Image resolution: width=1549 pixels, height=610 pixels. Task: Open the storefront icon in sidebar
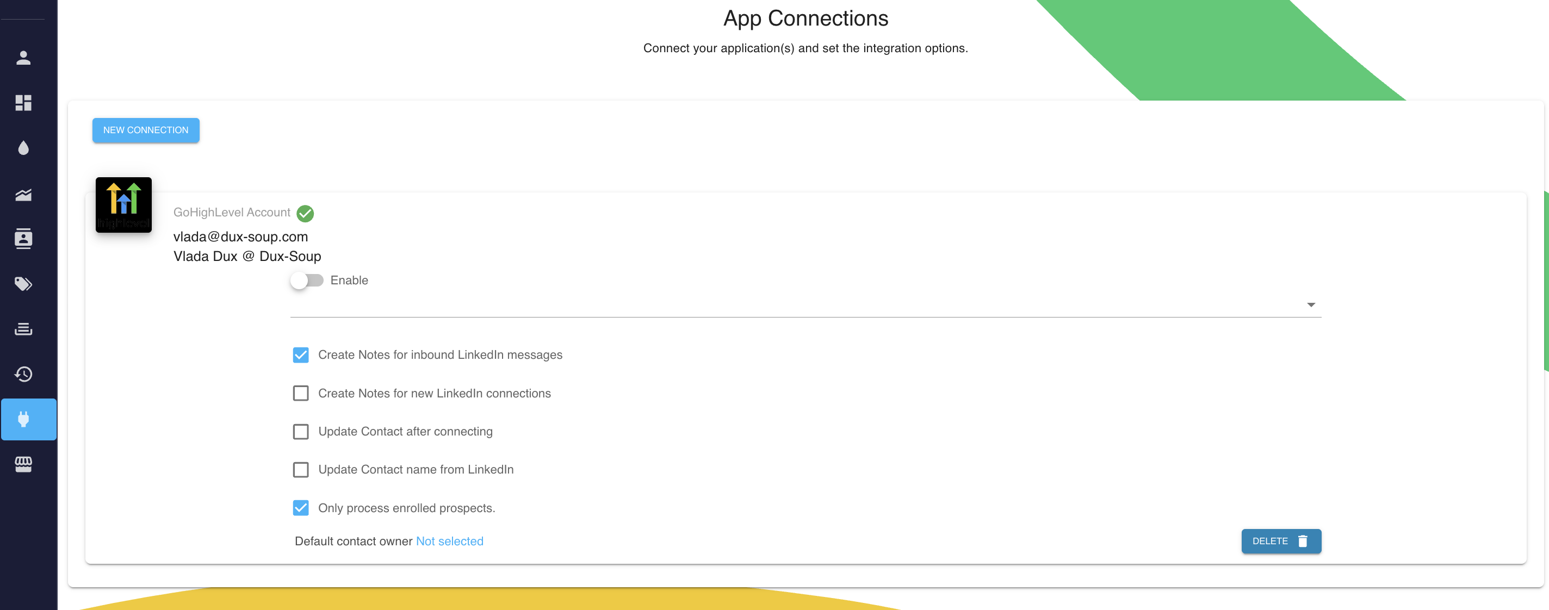pyautogui.click(x=23, y=464)
